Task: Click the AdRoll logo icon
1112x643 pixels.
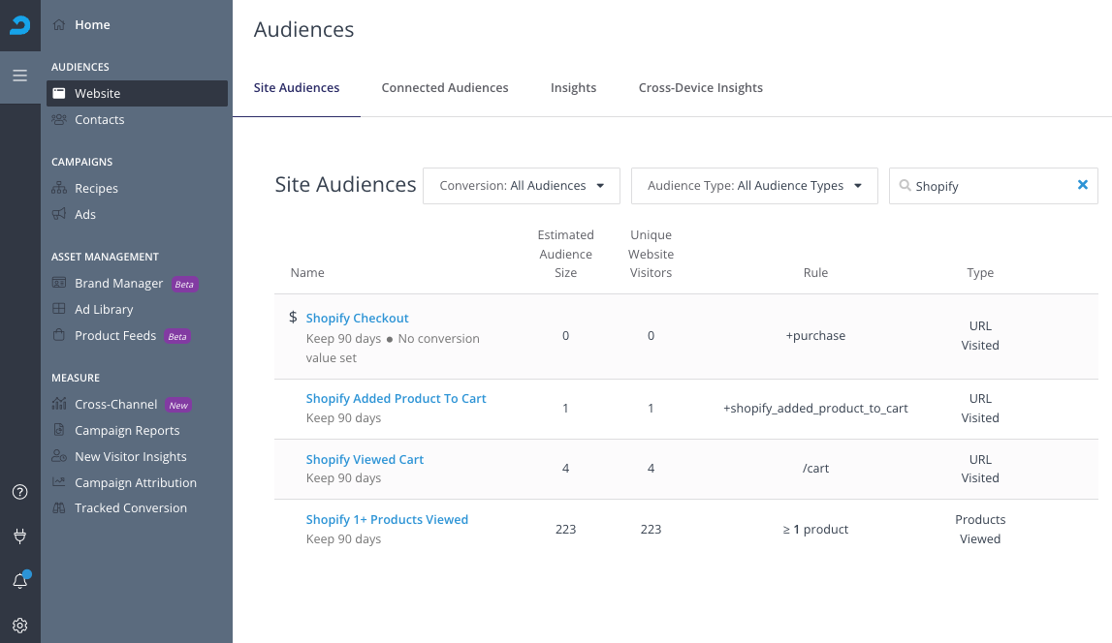Action: [x=19, y=25]
